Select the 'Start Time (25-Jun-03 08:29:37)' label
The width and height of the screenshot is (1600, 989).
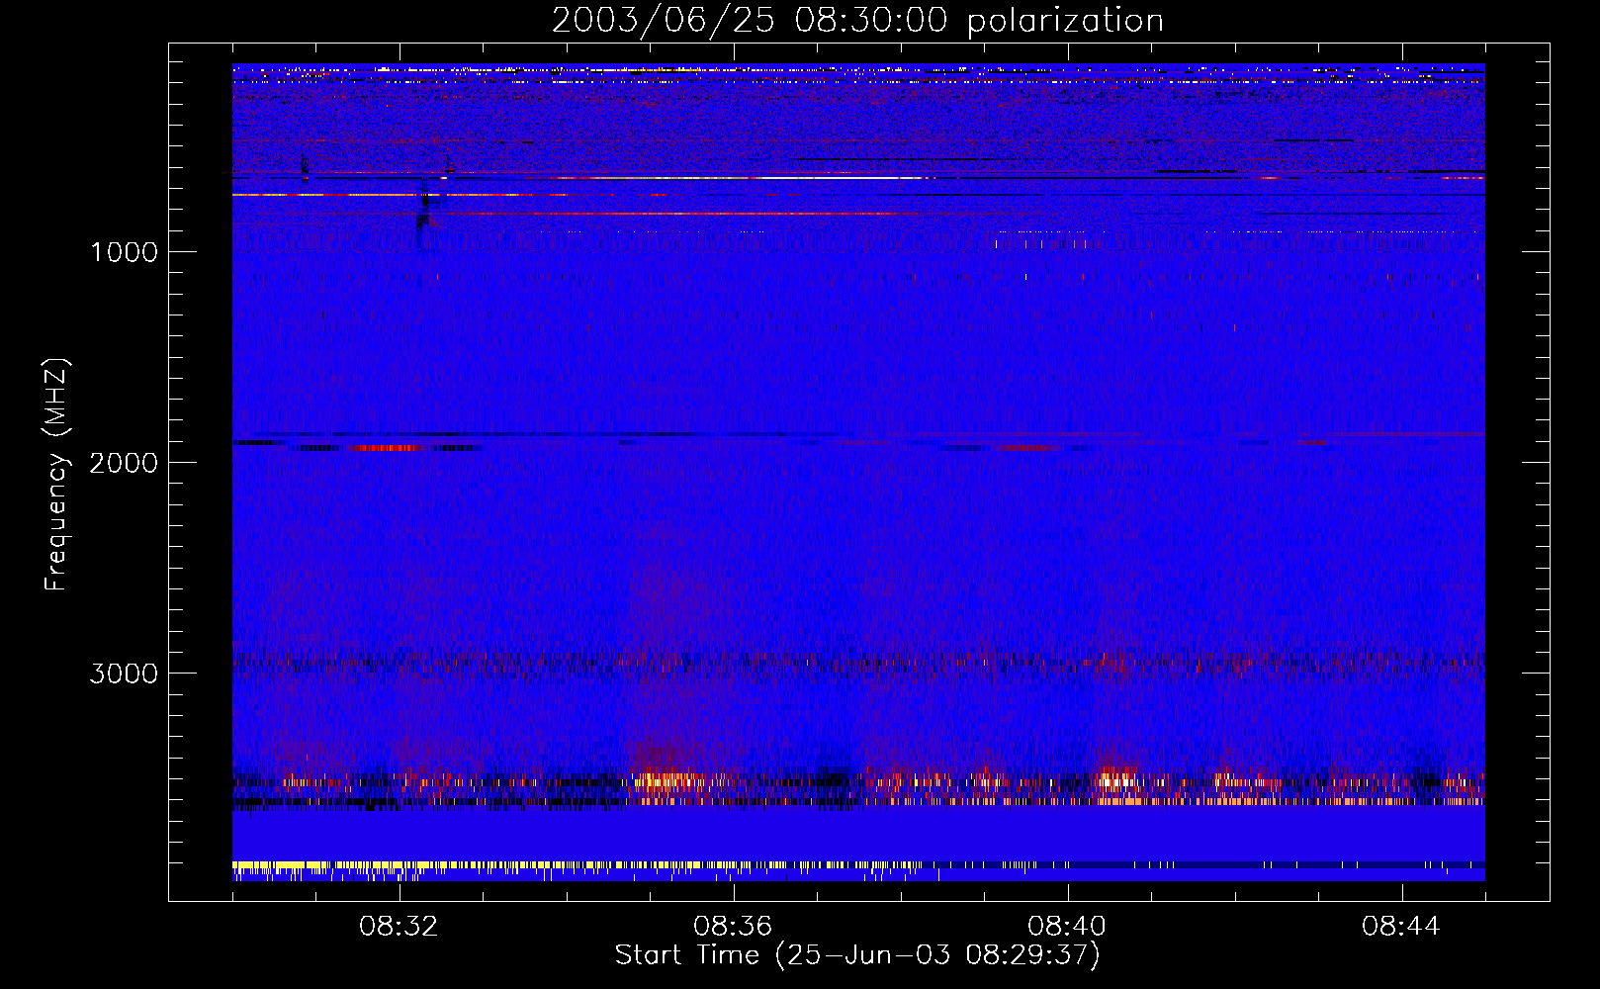point(857,955)
